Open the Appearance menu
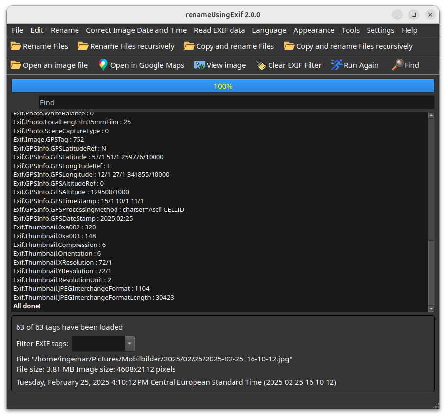446x417 pixels. tap(314, 30)
